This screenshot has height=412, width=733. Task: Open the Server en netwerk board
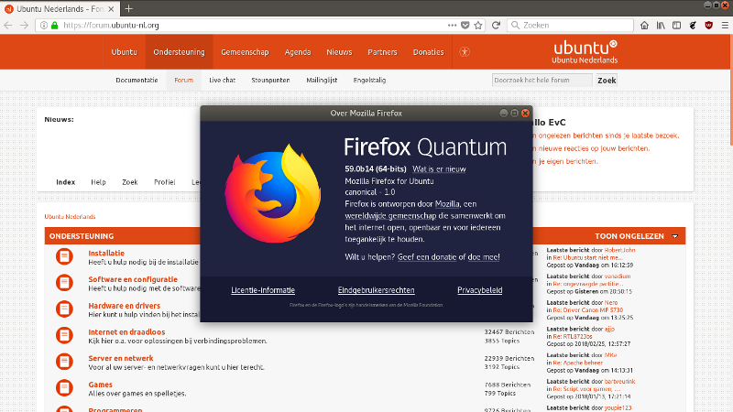(x=121, y=358)
